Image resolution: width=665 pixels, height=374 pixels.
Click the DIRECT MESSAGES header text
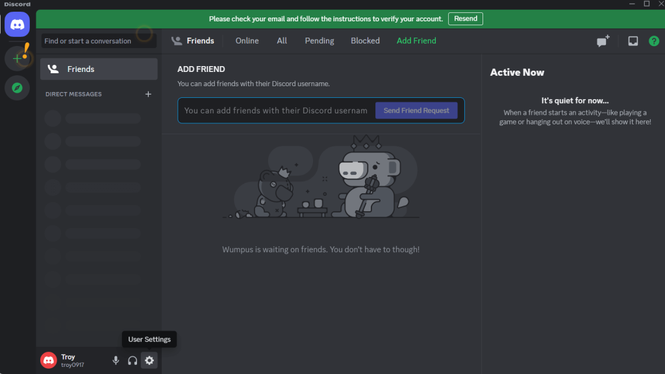pyautogui.click(x=73, y=94)
